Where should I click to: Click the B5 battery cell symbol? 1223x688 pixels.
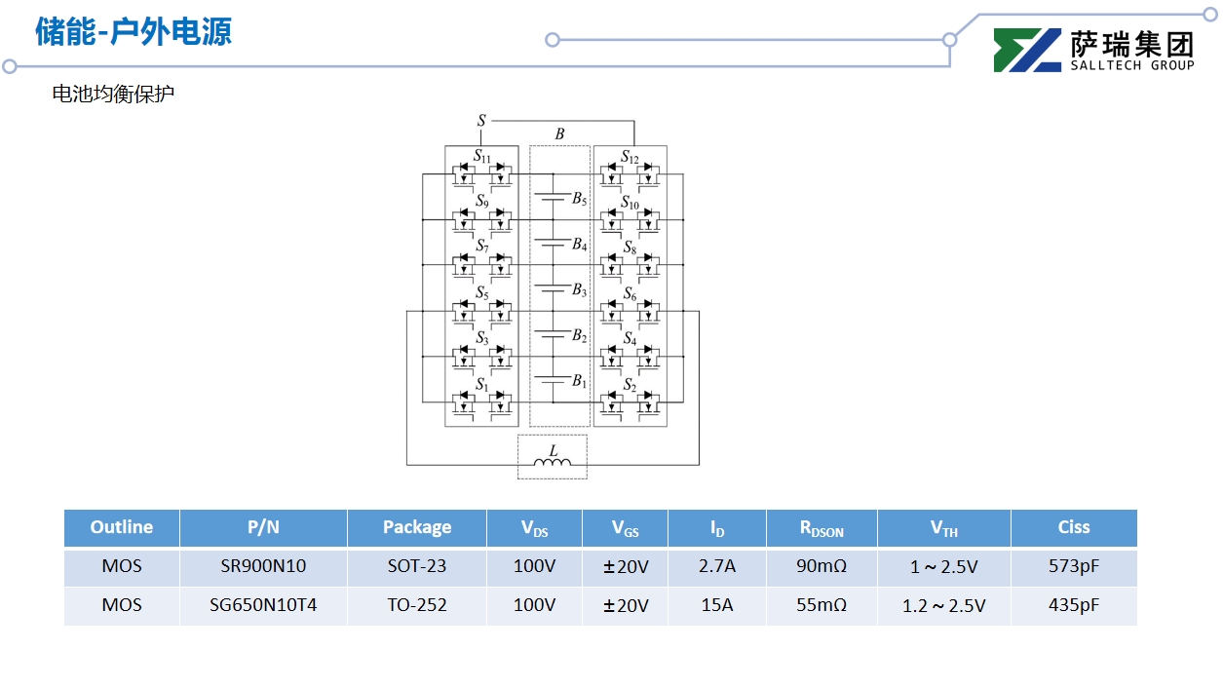554,198
